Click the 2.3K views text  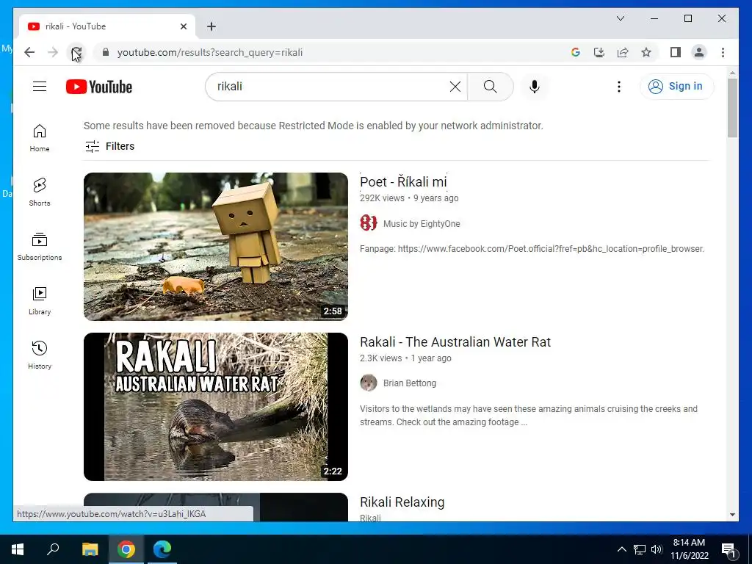381,358
